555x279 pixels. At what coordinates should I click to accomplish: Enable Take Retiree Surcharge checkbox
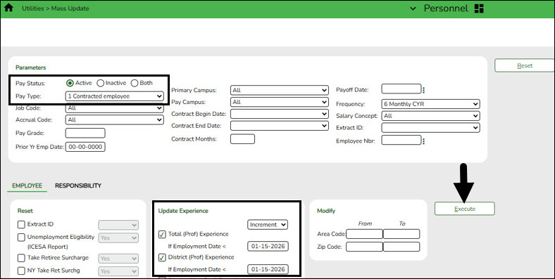(x=21, y=258)
